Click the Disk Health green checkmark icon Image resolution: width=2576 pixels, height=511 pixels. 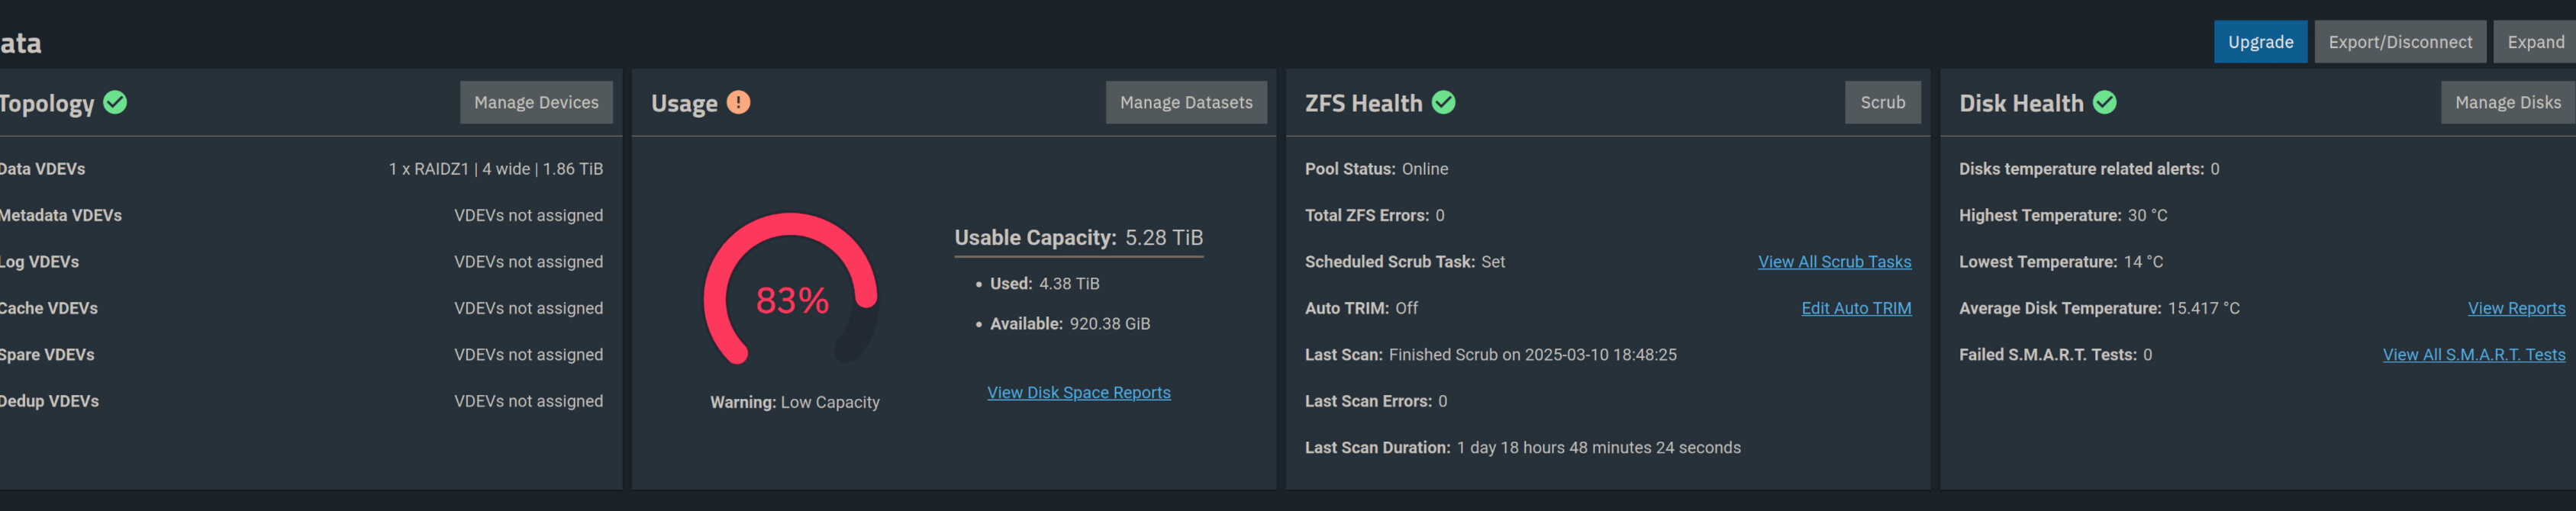click(x=2104, y=102)
